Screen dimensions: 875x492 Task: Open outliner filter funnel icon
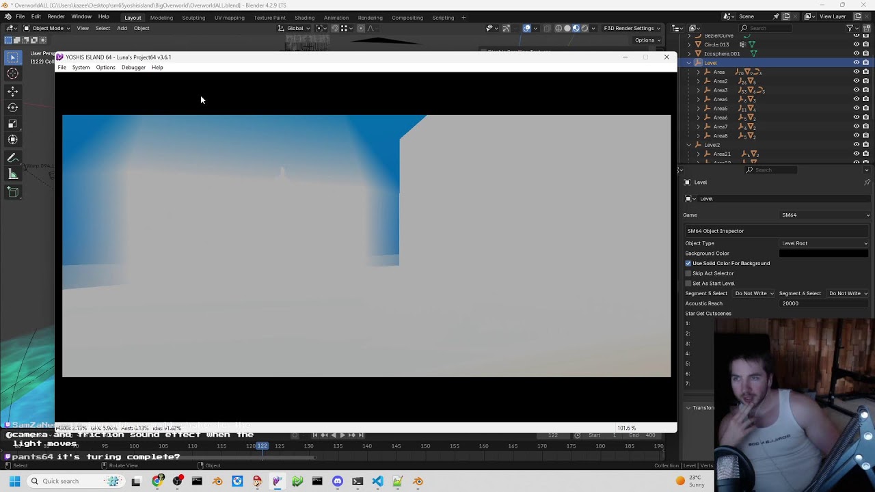(x=850, y=28)
